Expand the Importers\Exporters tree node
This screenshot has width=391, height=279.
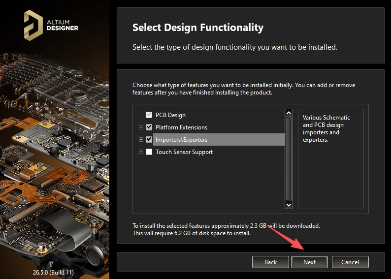141,140
